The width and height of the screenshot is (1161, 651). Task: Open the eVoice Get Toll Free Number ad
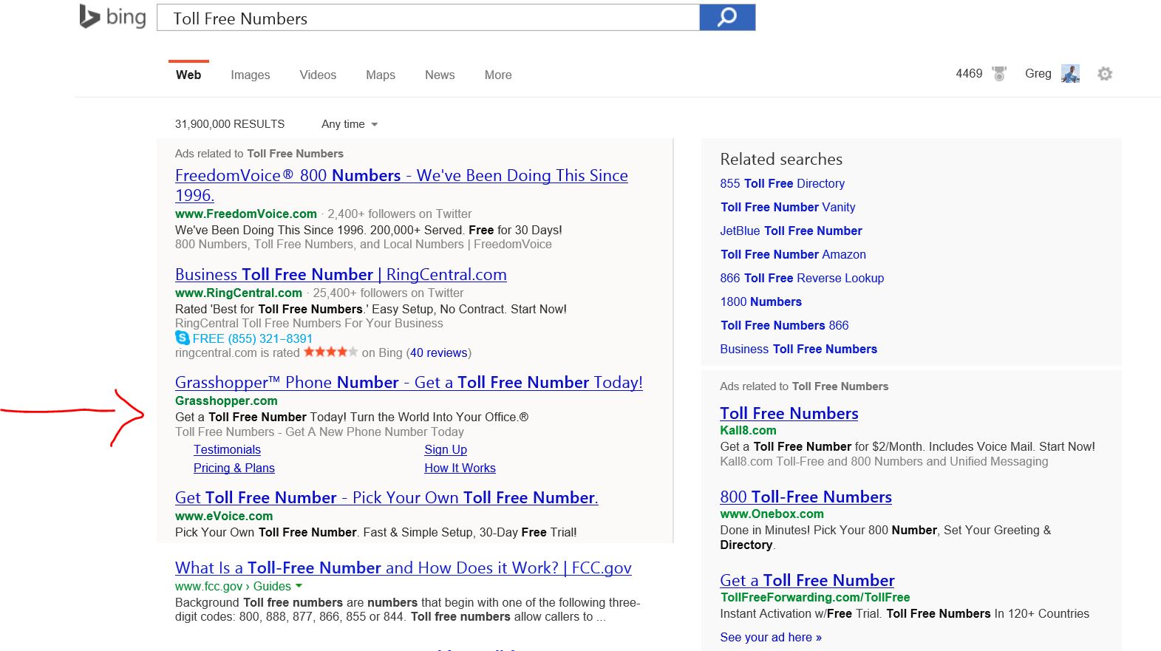387,497
